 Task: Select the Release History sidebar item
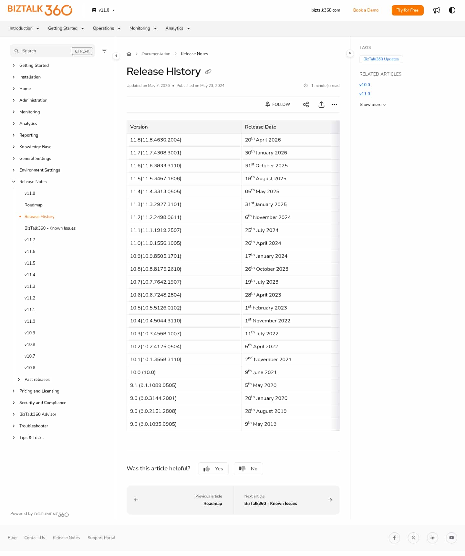[x=39, y=216]
